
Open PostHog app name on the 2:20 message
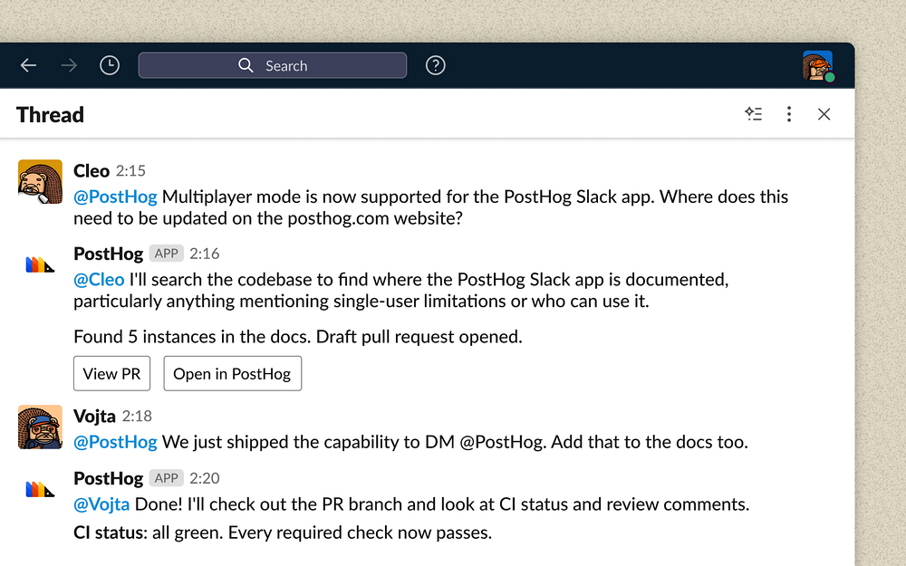point(108,478)
